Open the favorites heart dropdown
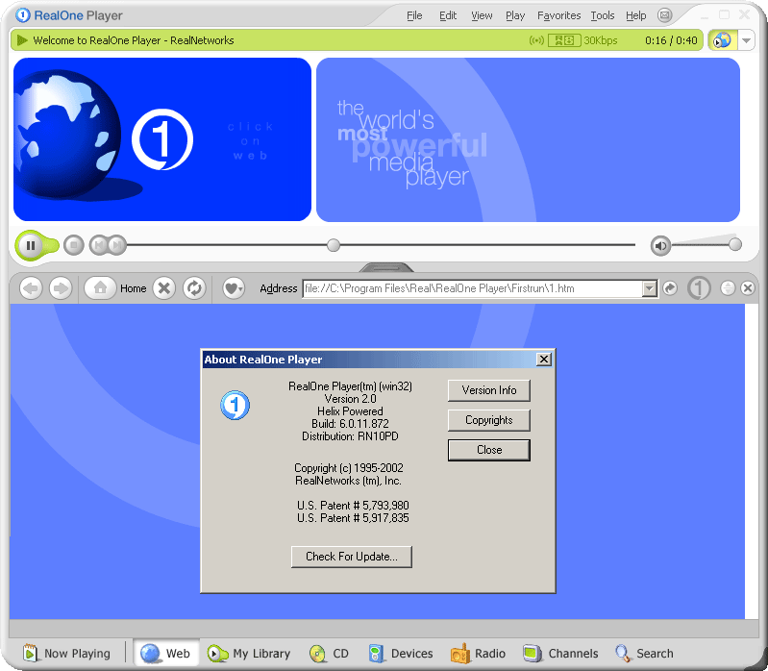Screen dimensions: 768x671 coord(234,288)
